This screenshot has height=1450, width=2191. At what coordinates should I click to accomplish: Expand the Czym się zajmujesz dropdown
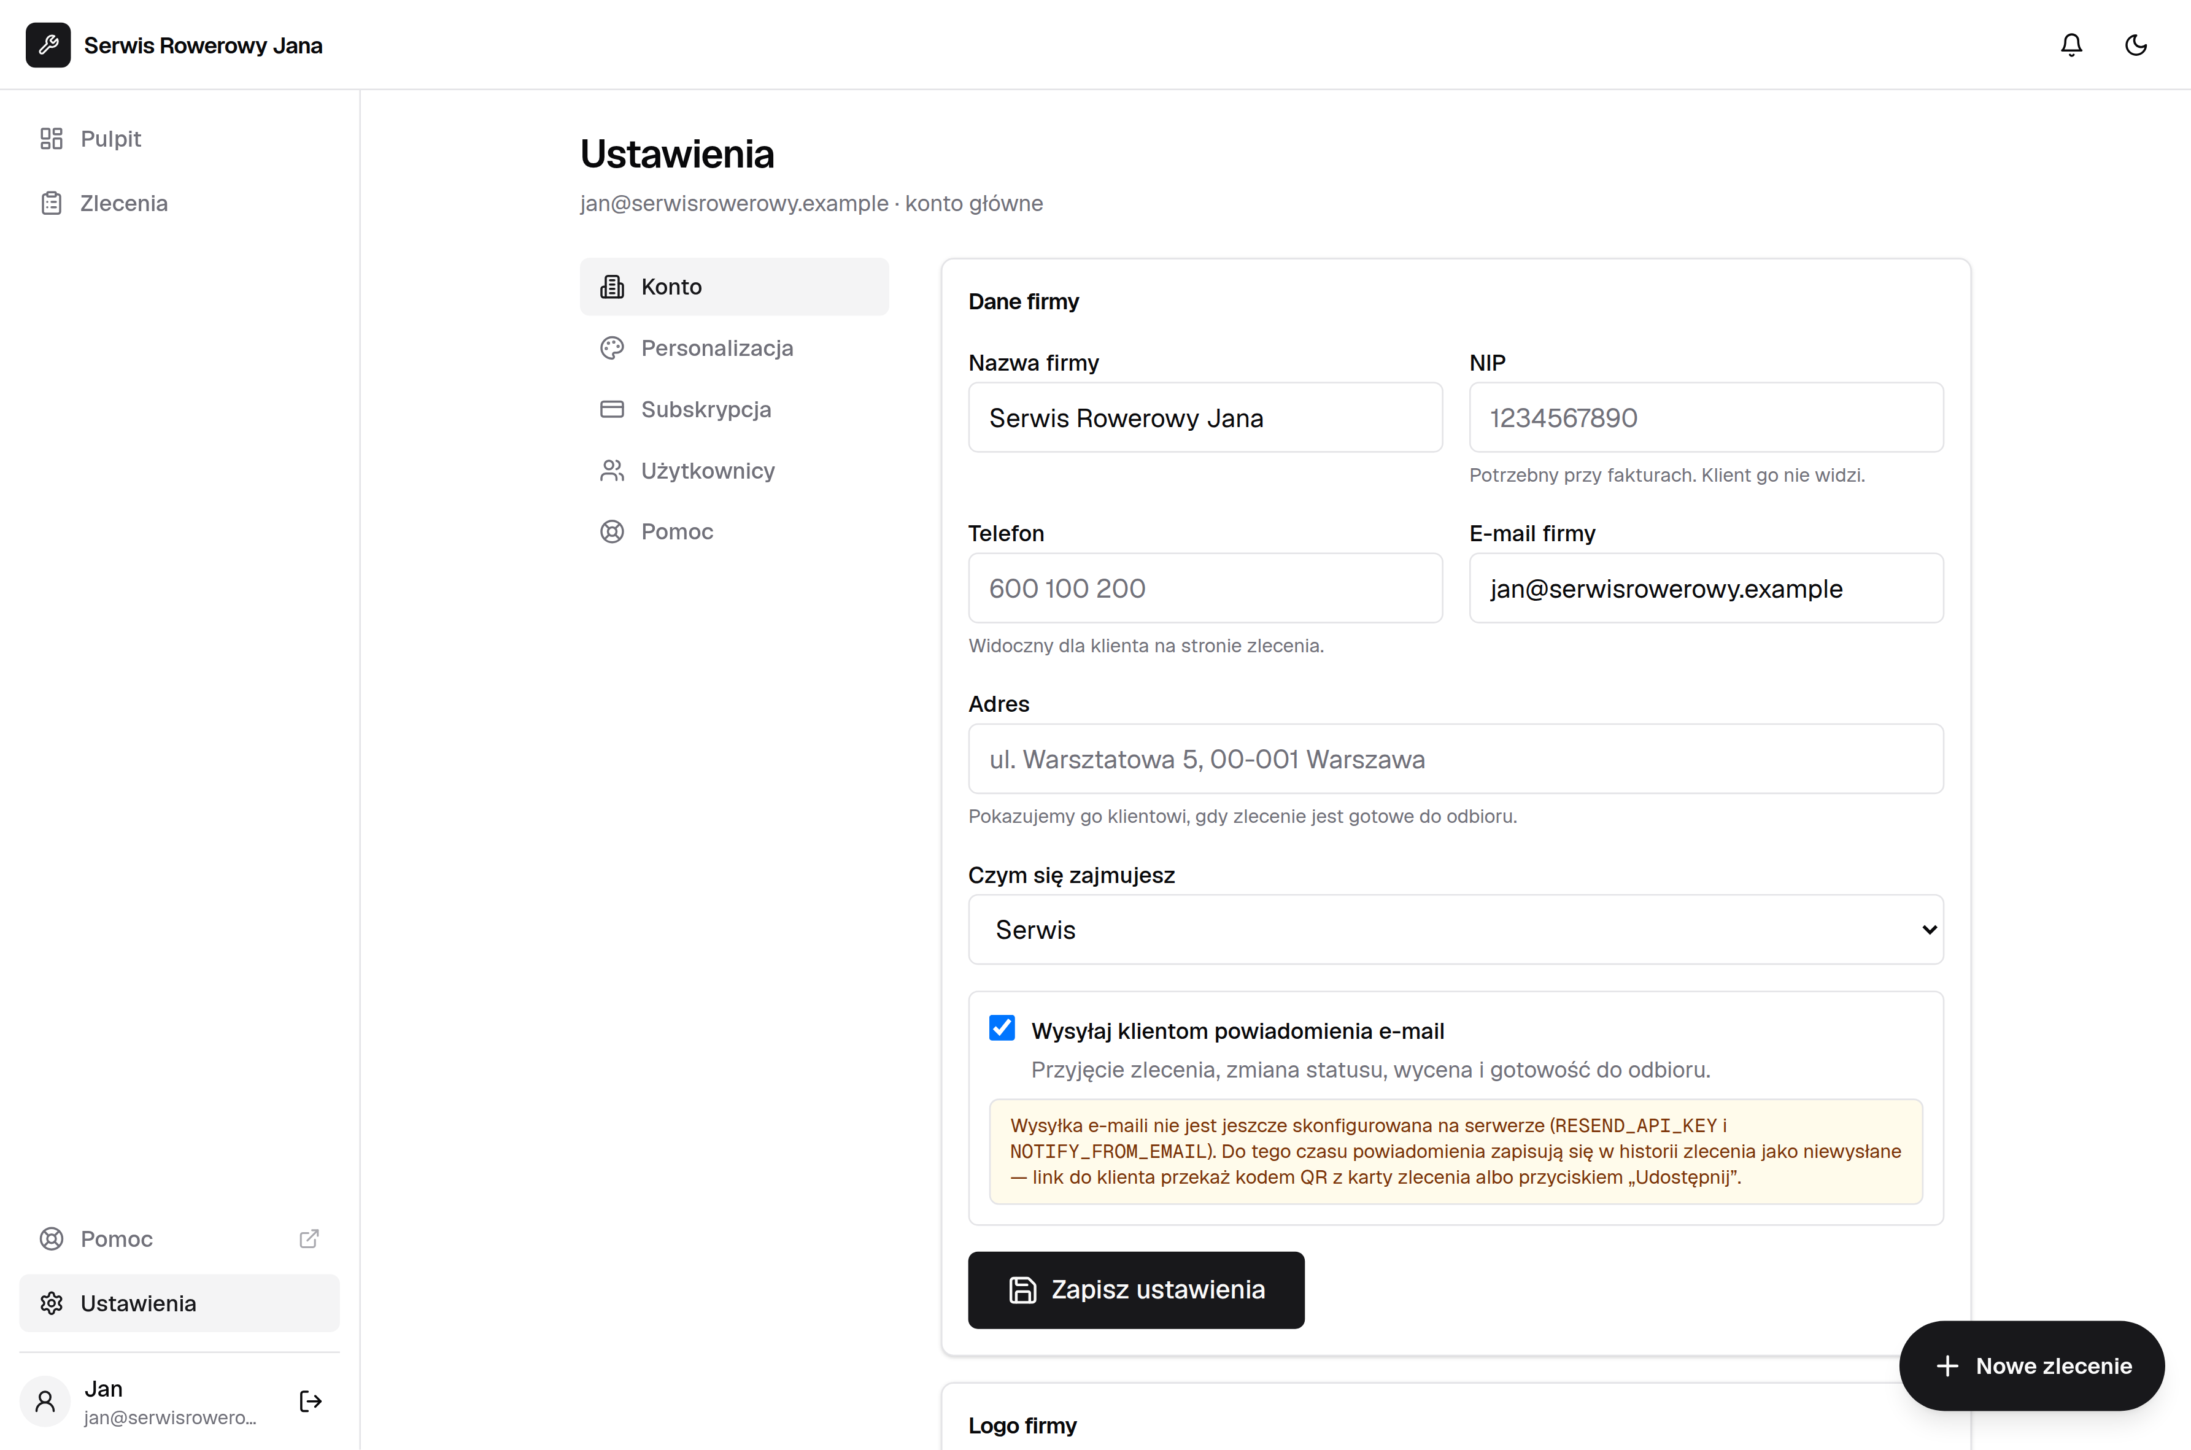click(x=1456, y=930)
